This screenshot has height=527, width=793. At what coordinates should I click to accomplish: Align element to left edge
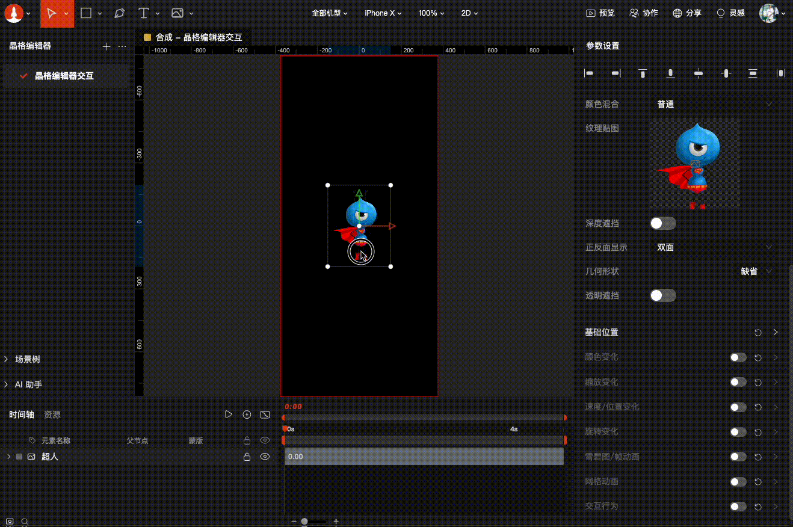(x=589, y=73)
